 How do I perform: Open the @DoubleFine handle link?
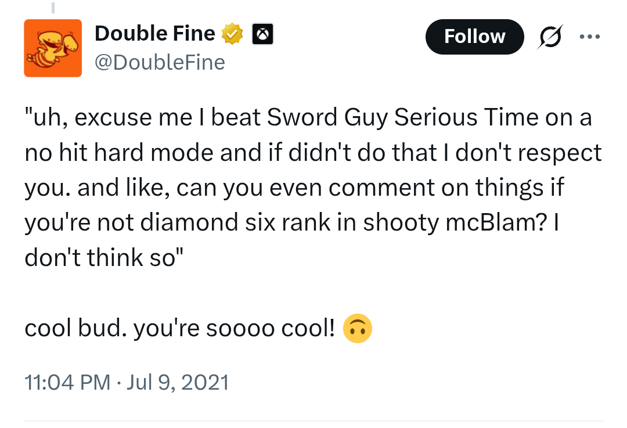point(159,62)
